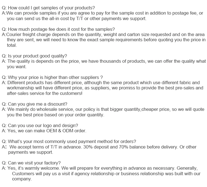Click the question about using logo and design
Screen dimensions: 207x187
pyautogui.click(x=40, y=125)
